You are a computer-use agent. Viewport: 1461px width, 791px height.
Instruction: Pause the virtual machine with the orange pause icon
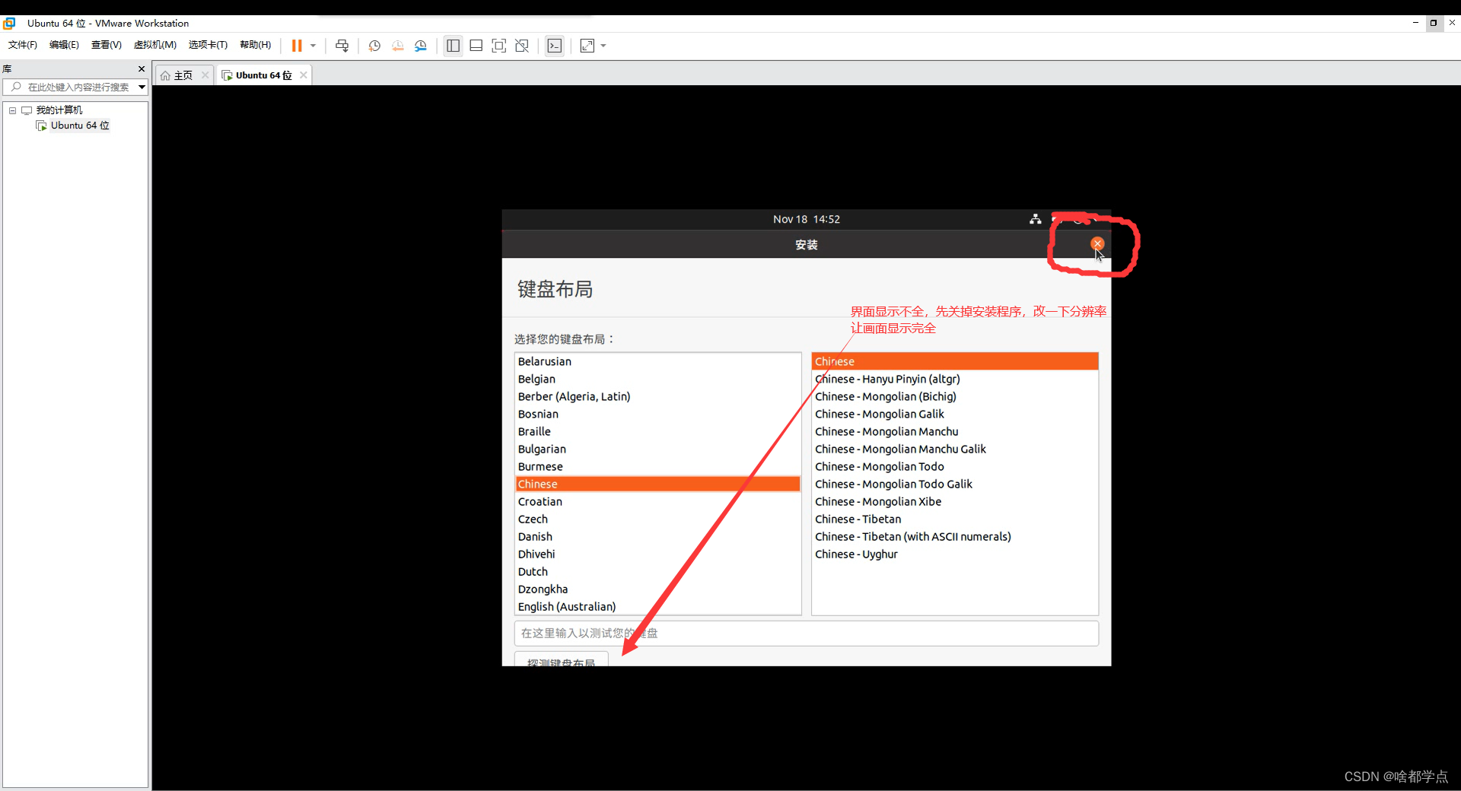point(297,46)
